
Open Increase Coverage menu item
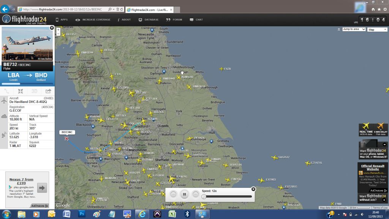click(93, 20)
